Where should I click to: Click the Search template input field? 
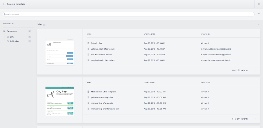129,14
